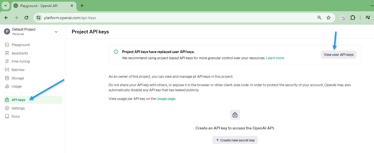Screen dimensions: 374x153
Task: Reload the page
Action: pyautogui.click(x=26, y=18)
